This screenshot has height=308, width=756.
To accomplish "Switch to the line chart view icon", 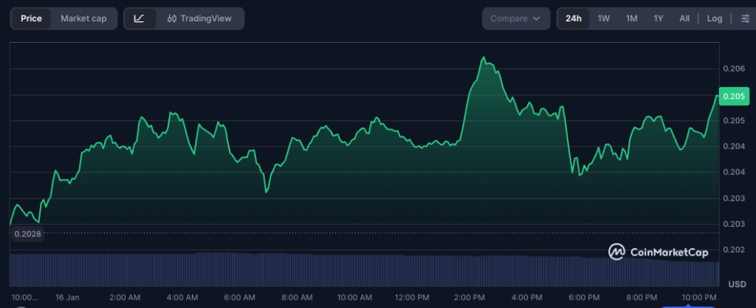I will [140, 18].
